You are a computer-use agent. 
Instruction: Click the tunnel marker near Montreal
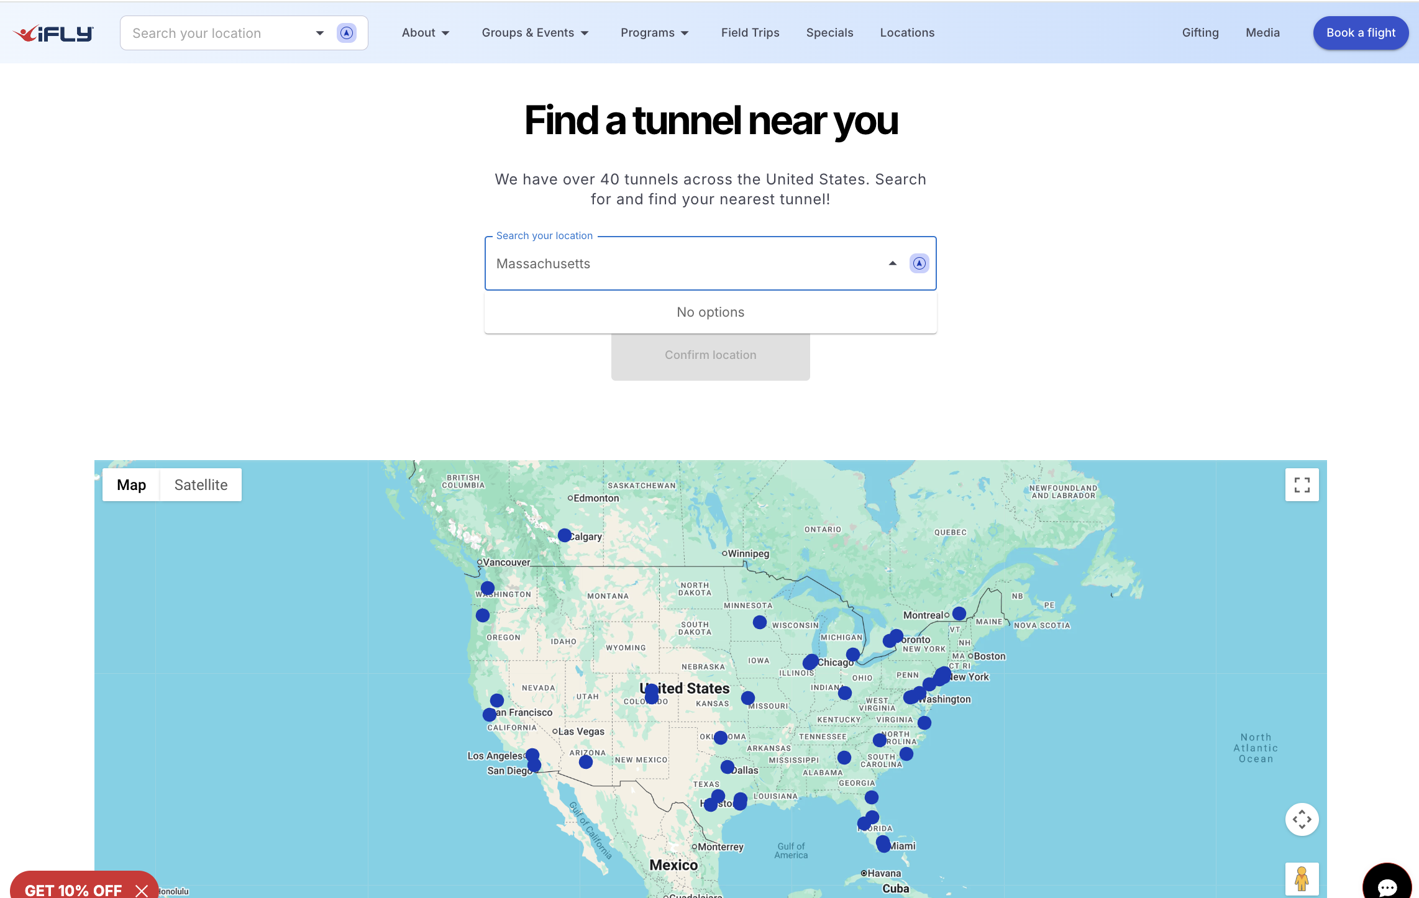[959, 614]
